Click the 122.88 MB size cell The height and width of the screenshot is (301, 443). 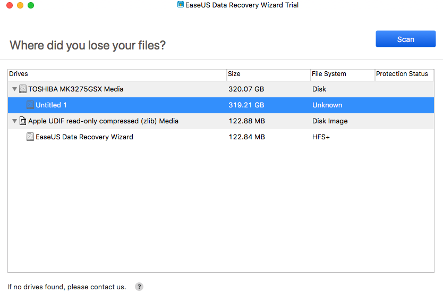[x=246, y=121]
